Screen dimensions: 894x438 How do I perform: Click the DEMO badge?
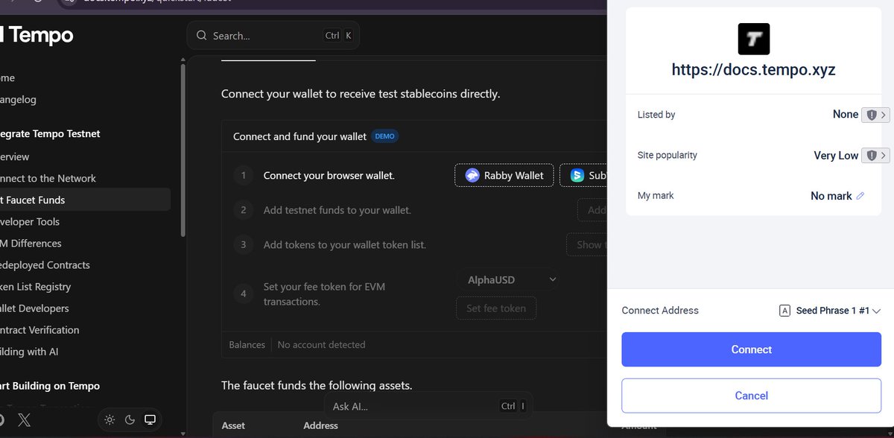coord(384,136)
